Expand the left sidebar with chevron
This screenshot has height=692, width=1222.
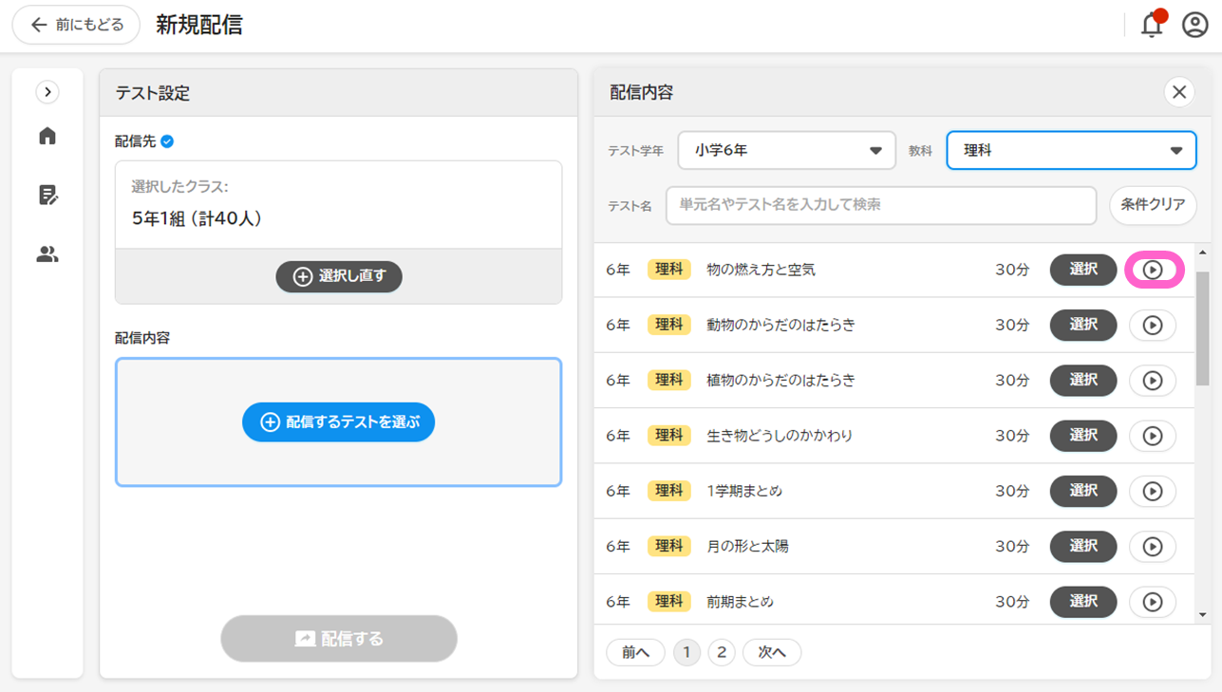[x=47, y=92]
